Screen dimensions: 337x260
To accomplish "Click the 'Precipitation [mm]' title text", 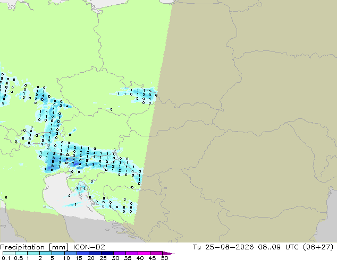I will click(x=35, y=247).
